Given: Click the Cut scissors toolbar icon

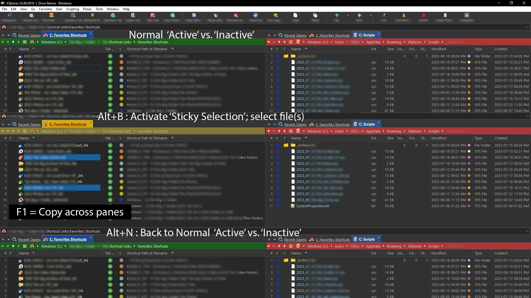Looking at the screenshot, I should tap(384, 15).
